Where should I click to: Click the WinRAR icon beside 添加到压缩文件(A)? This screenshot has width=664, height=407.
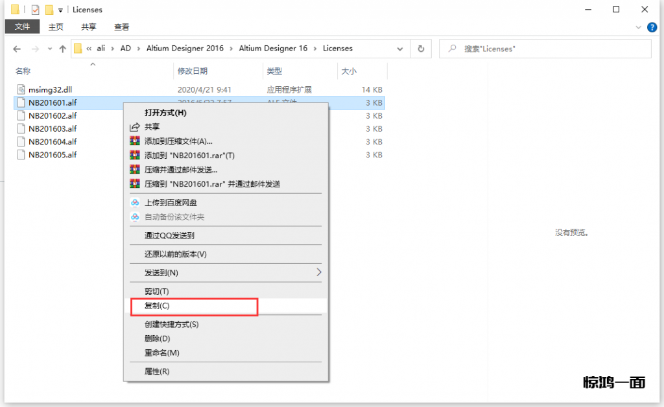click(135, 141)
